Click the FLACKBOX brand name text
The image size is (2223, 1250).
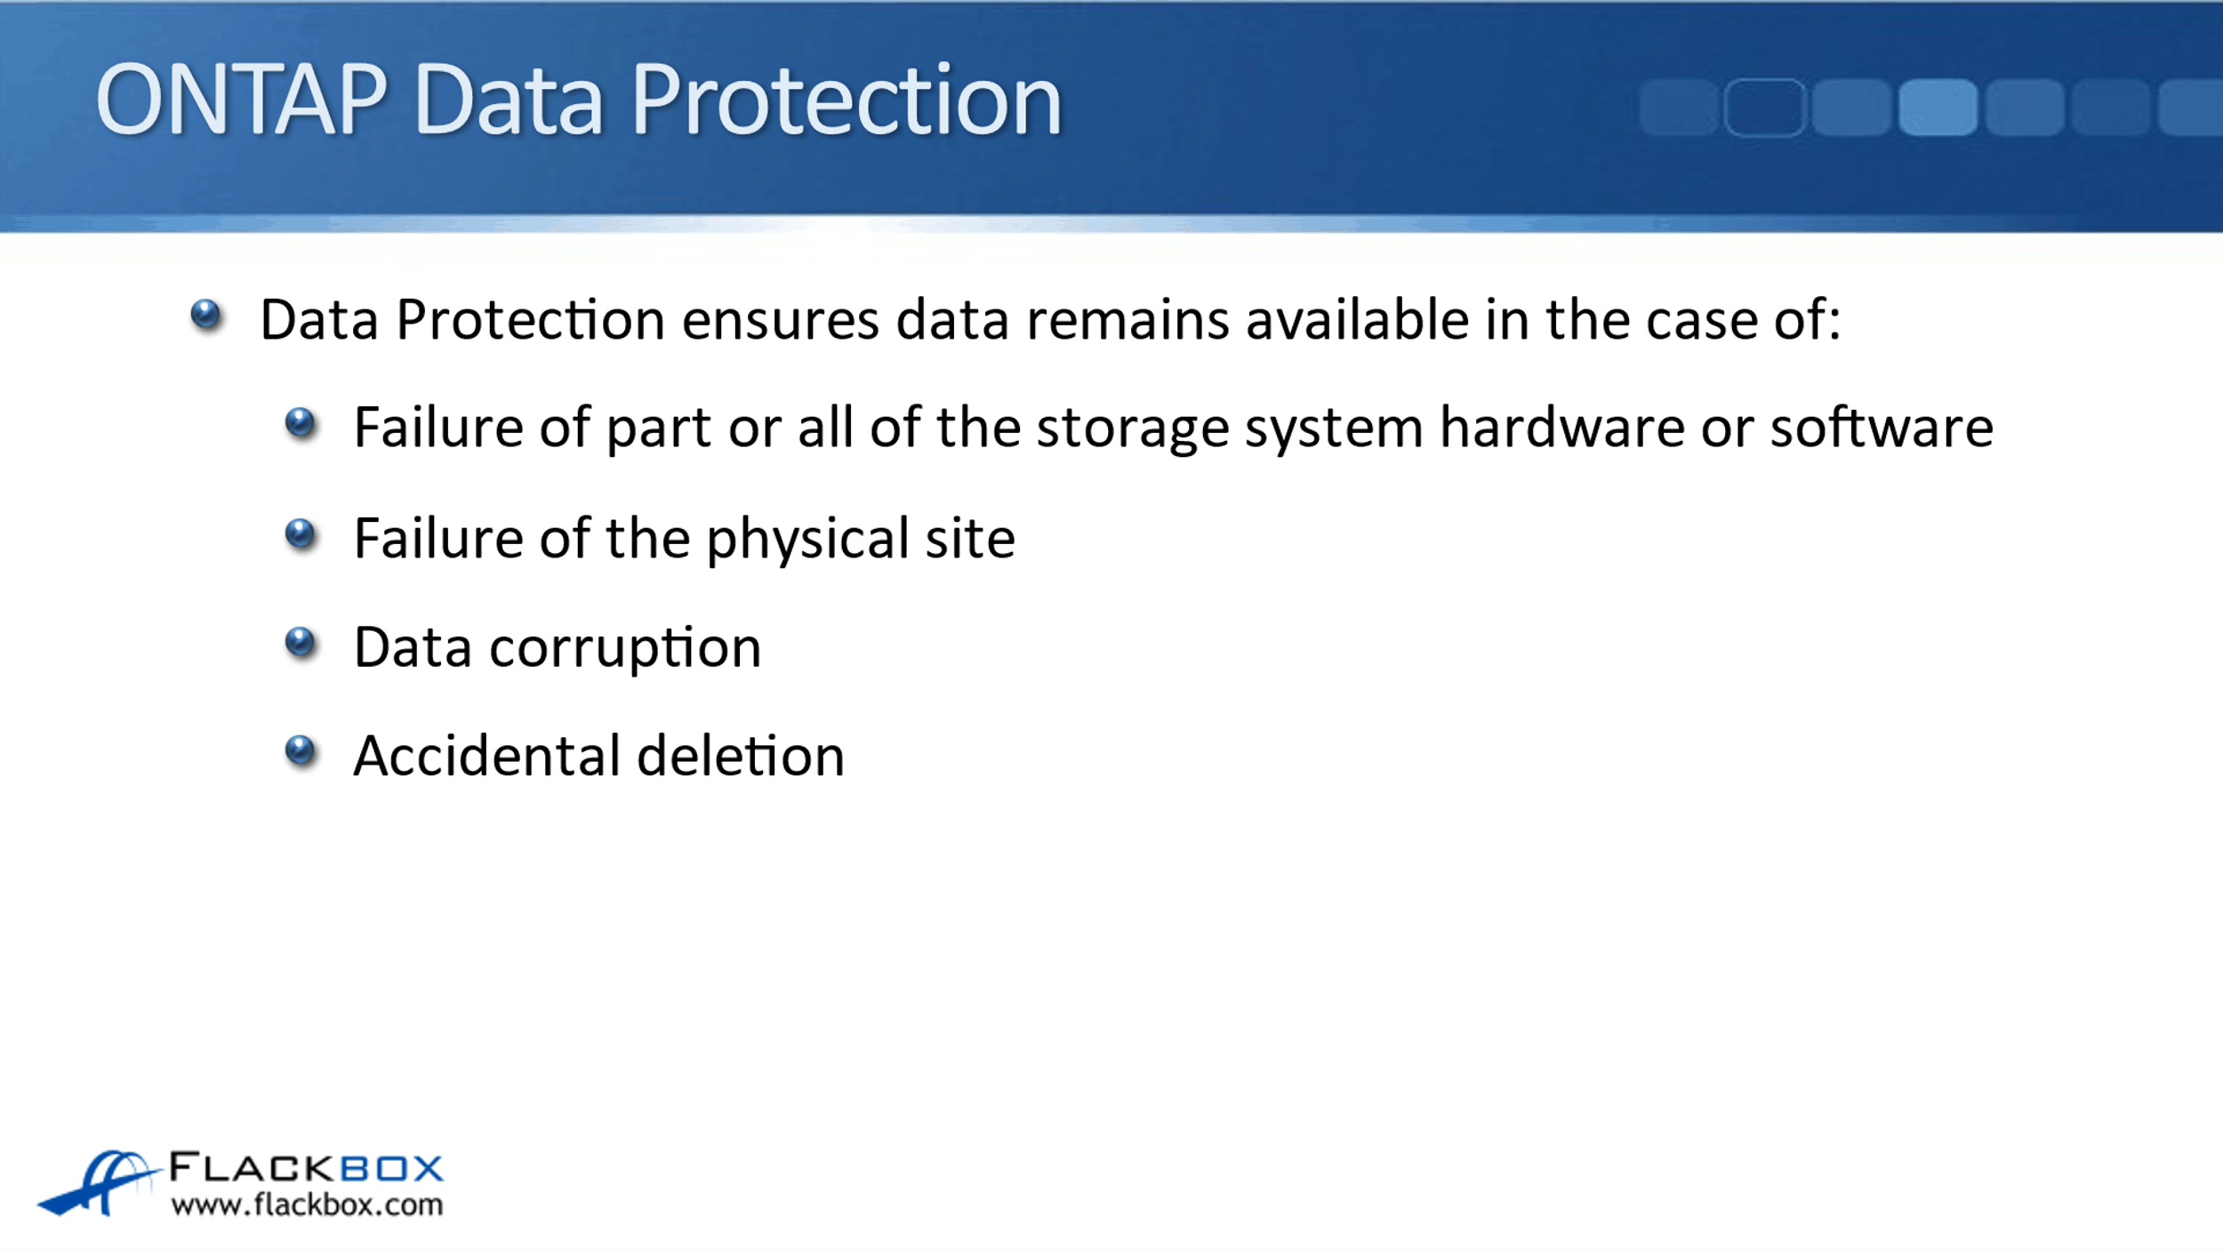pos(306,1166)
